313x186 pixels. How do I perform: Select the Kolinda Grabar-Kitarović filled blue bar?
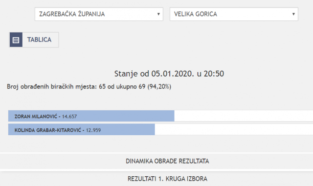click(82, 129)
